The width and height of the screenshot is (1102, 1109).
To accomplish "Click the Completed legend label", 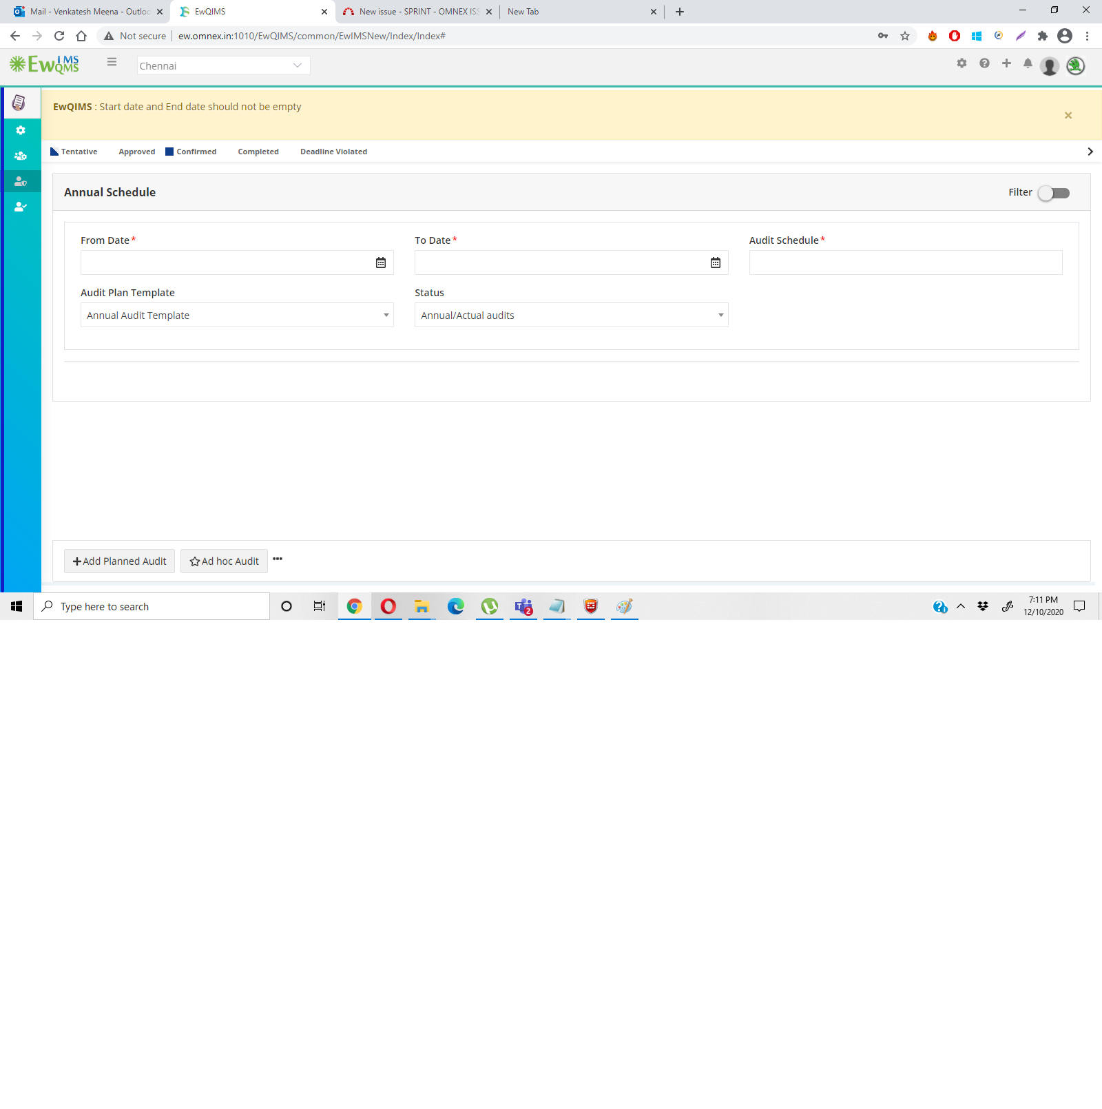I will [258, 152].
